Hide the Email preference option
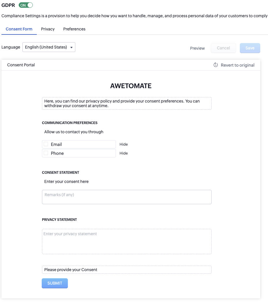This screenshot has height=305, width=268. (x=124, y=144)
